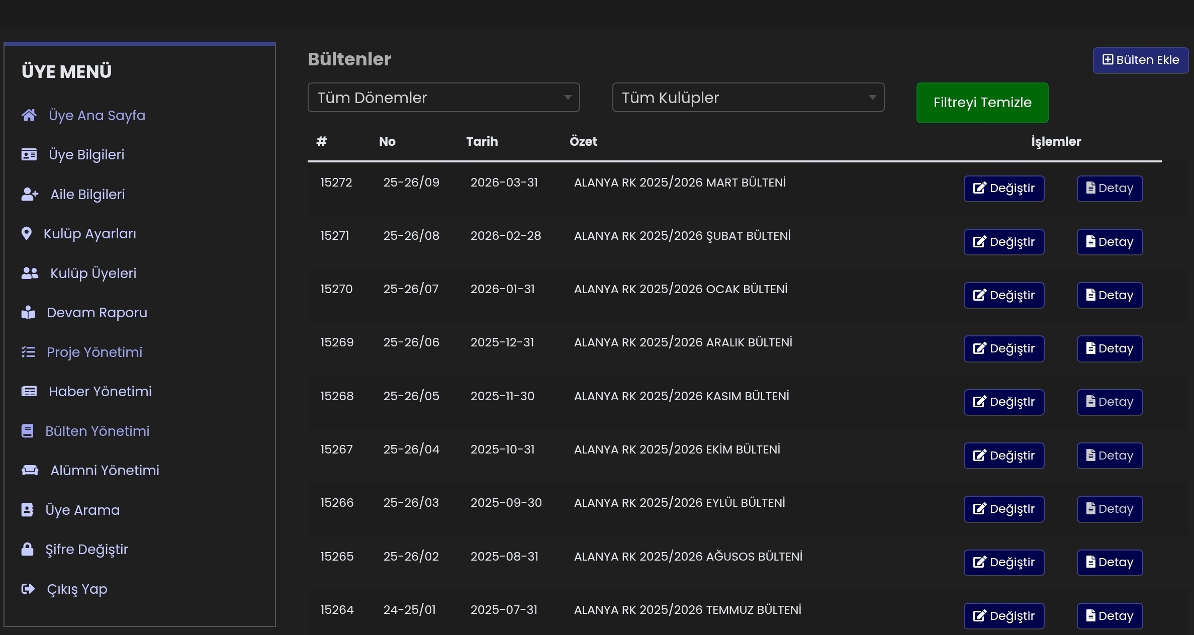This screenshot has width=1194, height=635.
Task: Select Üye Arama in member menu
Action: (82, 510)
